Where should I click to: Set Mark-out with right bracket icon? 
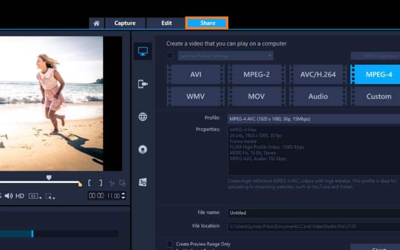99,183
